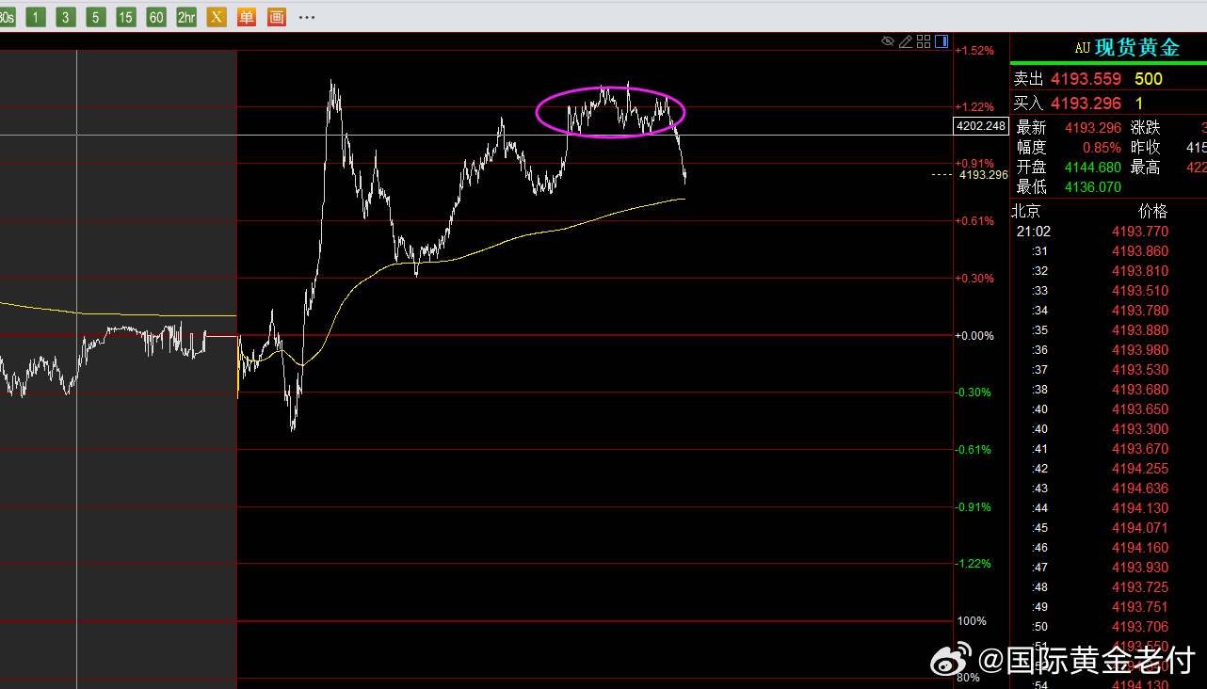
Task: Select the tick price 4193.300
Action: [1140, 429]
